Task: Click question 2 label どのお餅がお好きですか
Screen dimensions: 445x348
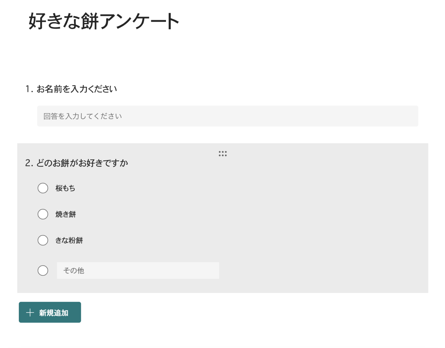Action: pyautogui.click(x=78, y=163)
